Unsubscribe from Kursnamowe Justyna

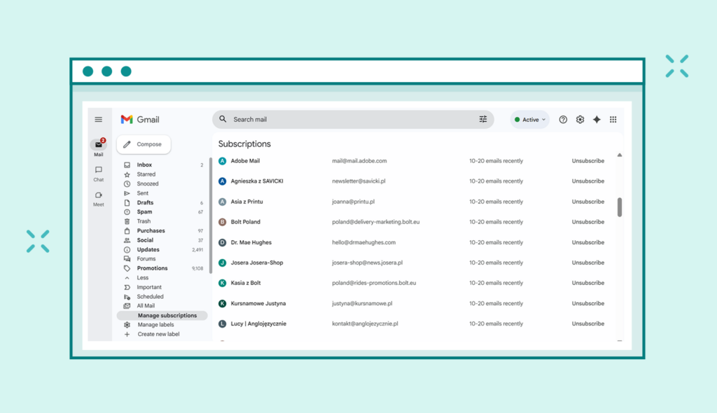coord(588,303)
